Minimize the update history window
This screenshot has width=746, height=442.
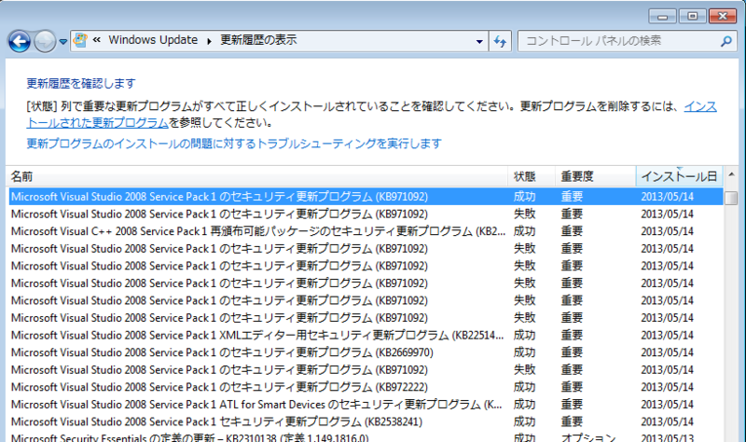pos(662,17)
